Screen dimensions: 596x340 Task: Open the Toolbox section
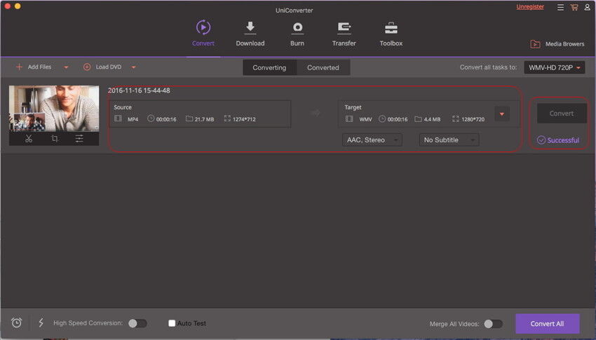[391, 34]
